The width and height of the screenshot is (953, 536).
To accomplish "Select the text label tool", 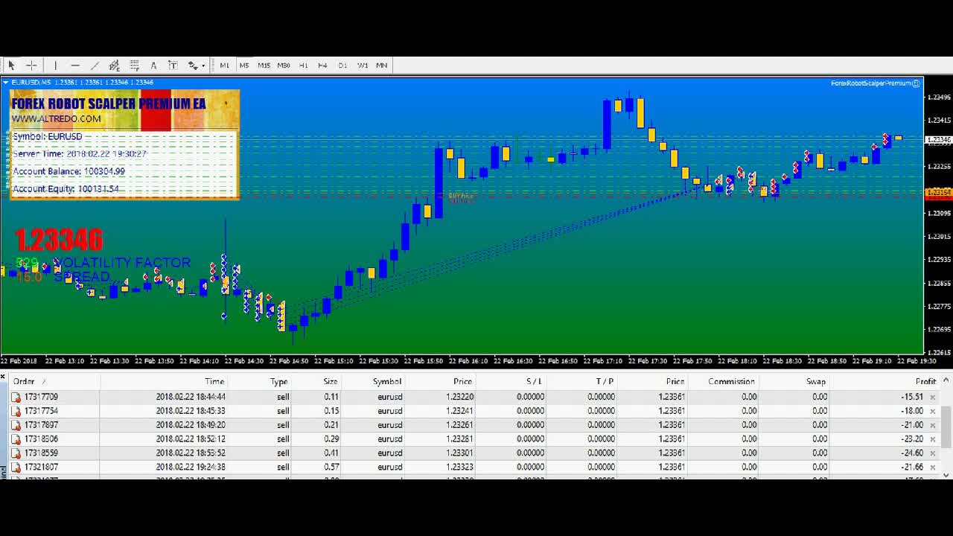I will click(173, 66).
